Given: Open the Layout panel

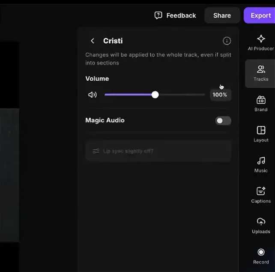Looking at the screenshot, I should click(x=261, y=134).
